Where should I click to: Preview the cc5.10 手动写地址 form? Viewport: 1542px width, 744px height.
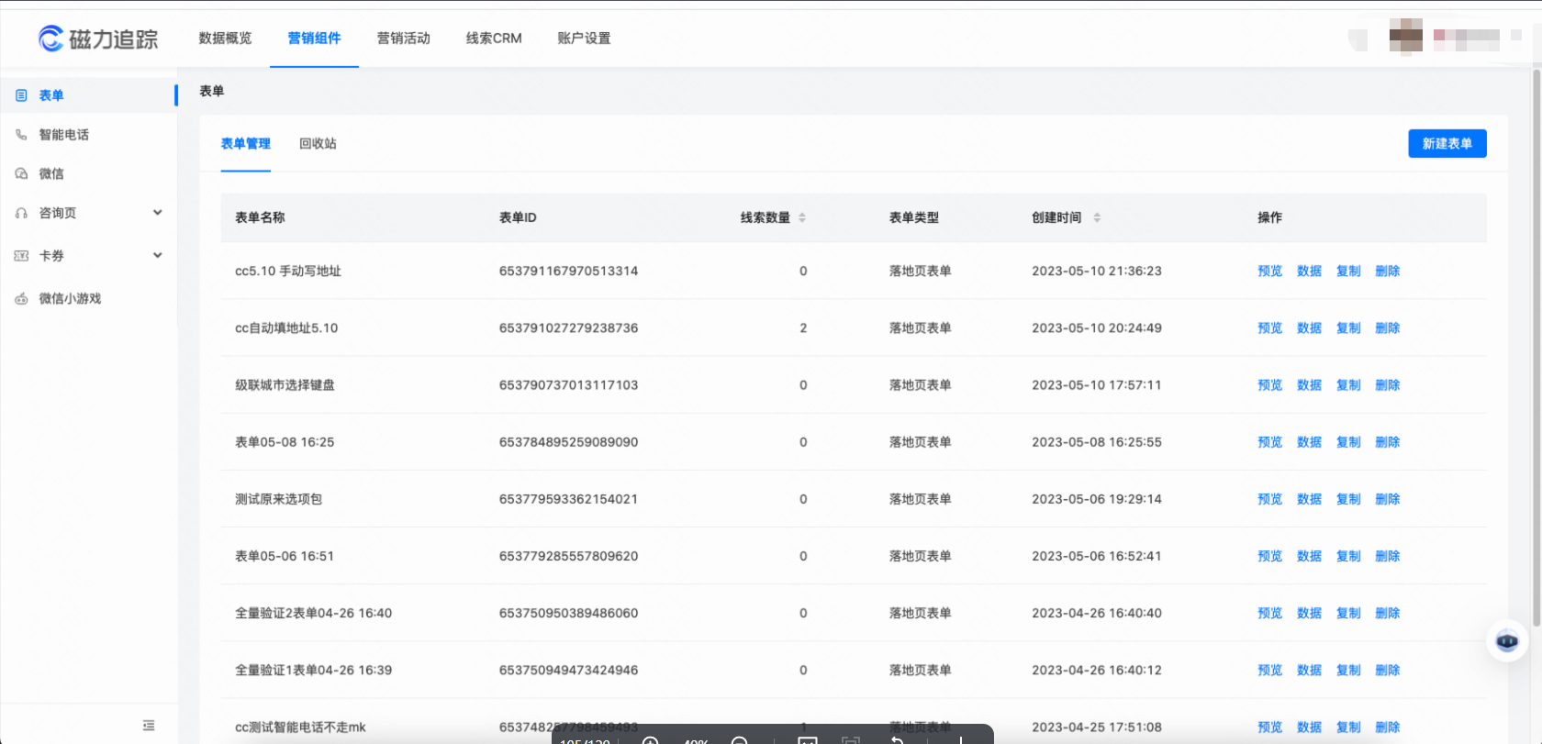(1269, 272)
